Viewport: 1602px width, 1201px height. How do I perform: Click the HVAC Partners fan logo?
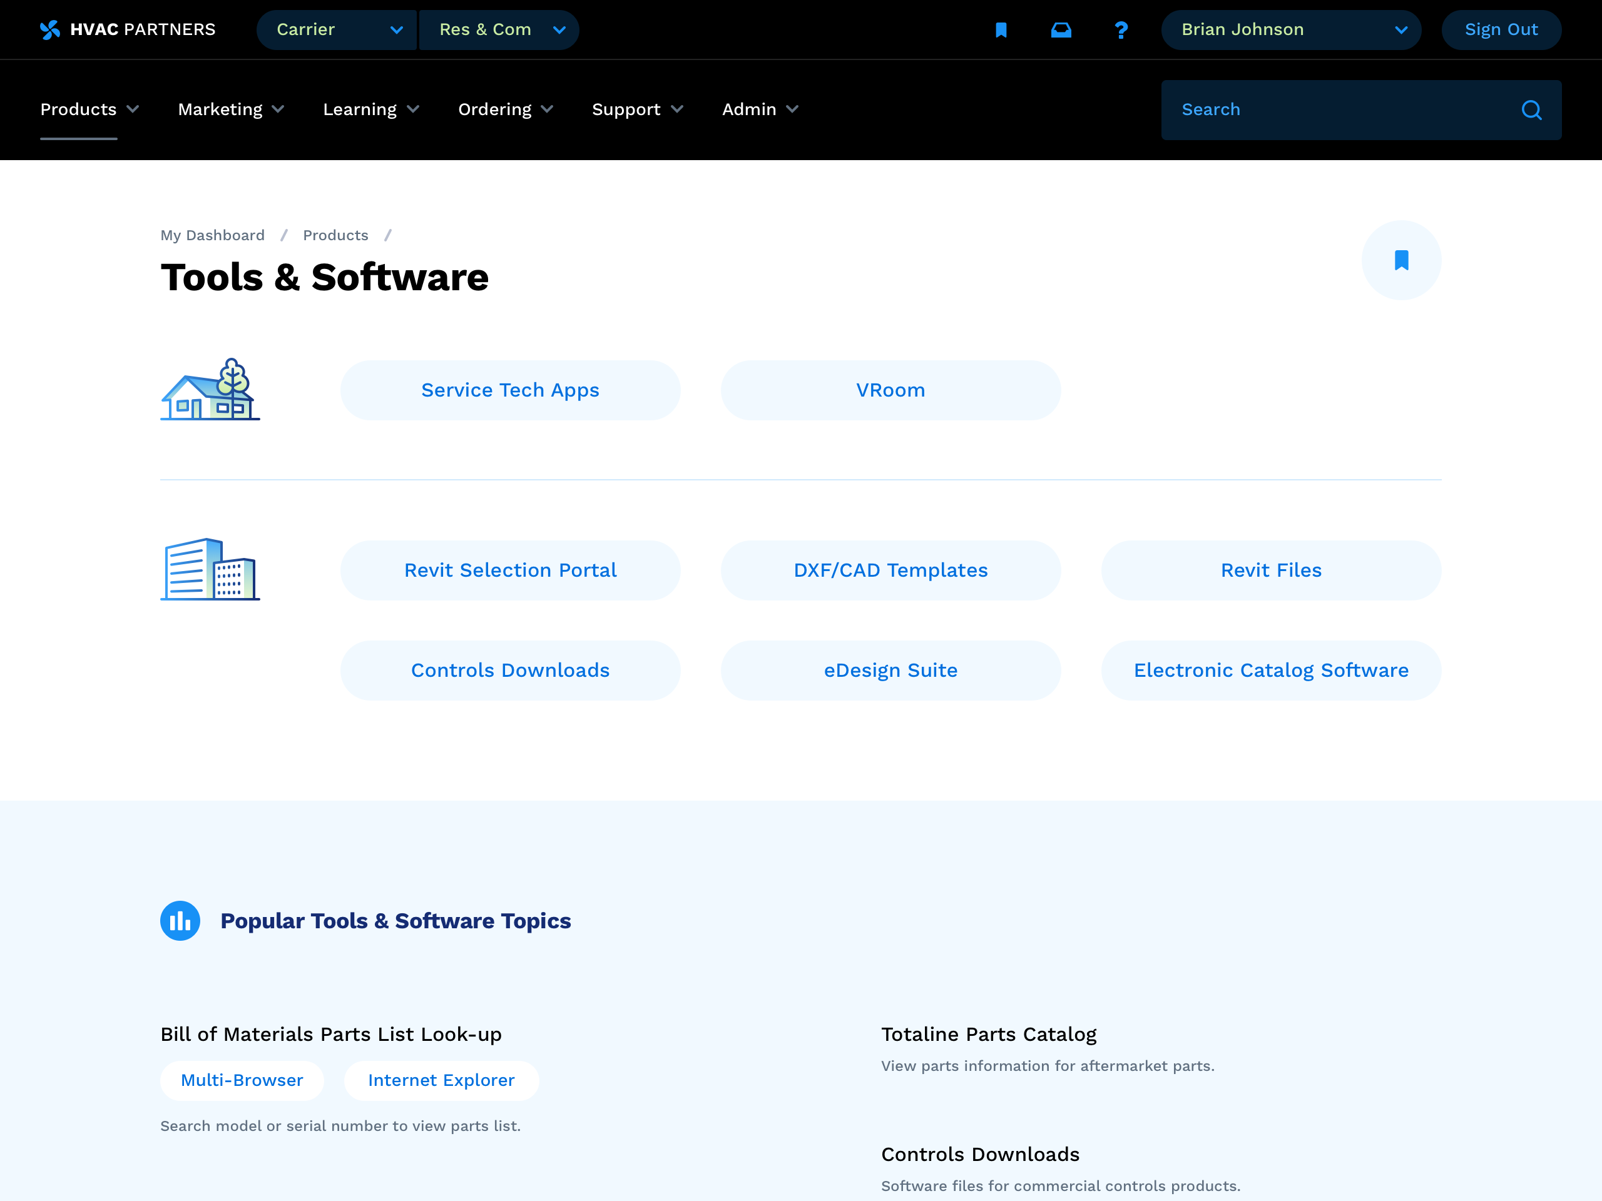tap(50, 29)
